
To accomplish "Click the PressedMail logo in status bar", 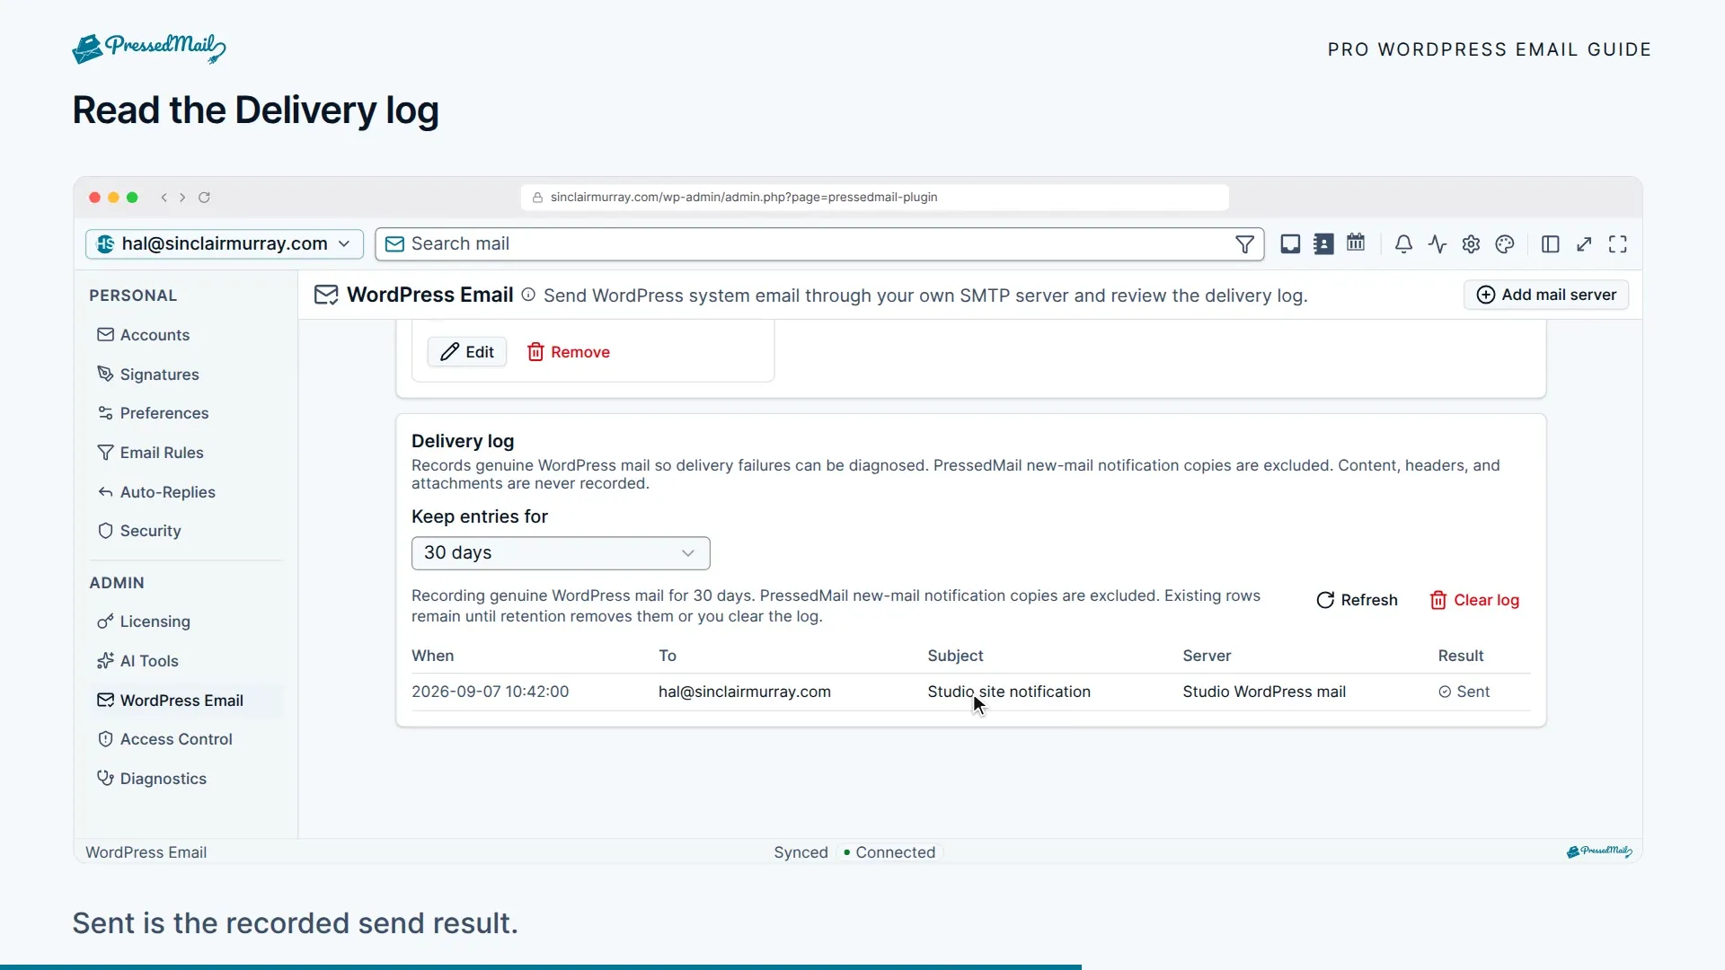I will 1599,851.
